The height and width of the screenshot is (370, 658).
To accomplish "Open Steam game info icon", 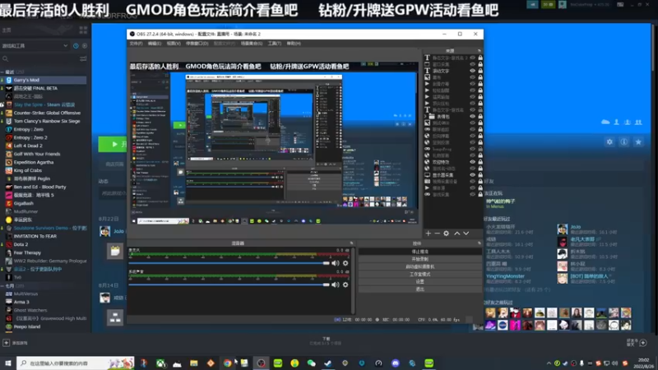I will [624, 142].
